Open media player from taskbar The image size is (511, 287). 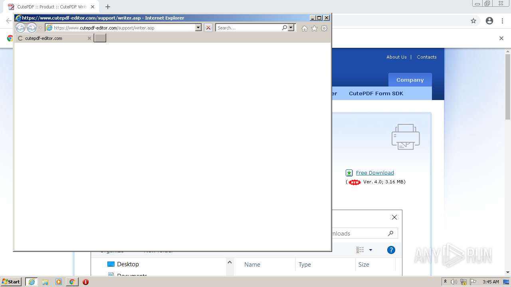pyautogui.click(x=59, y=282)
